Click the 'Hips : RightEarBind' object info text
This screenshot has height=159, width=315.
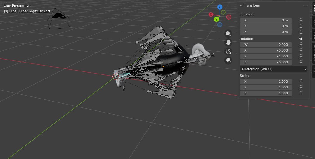click(35, 11)
